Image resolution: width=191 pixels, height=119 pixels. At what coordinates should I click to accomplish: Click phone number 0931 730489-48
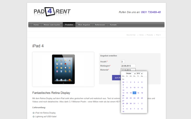(151, 12)
